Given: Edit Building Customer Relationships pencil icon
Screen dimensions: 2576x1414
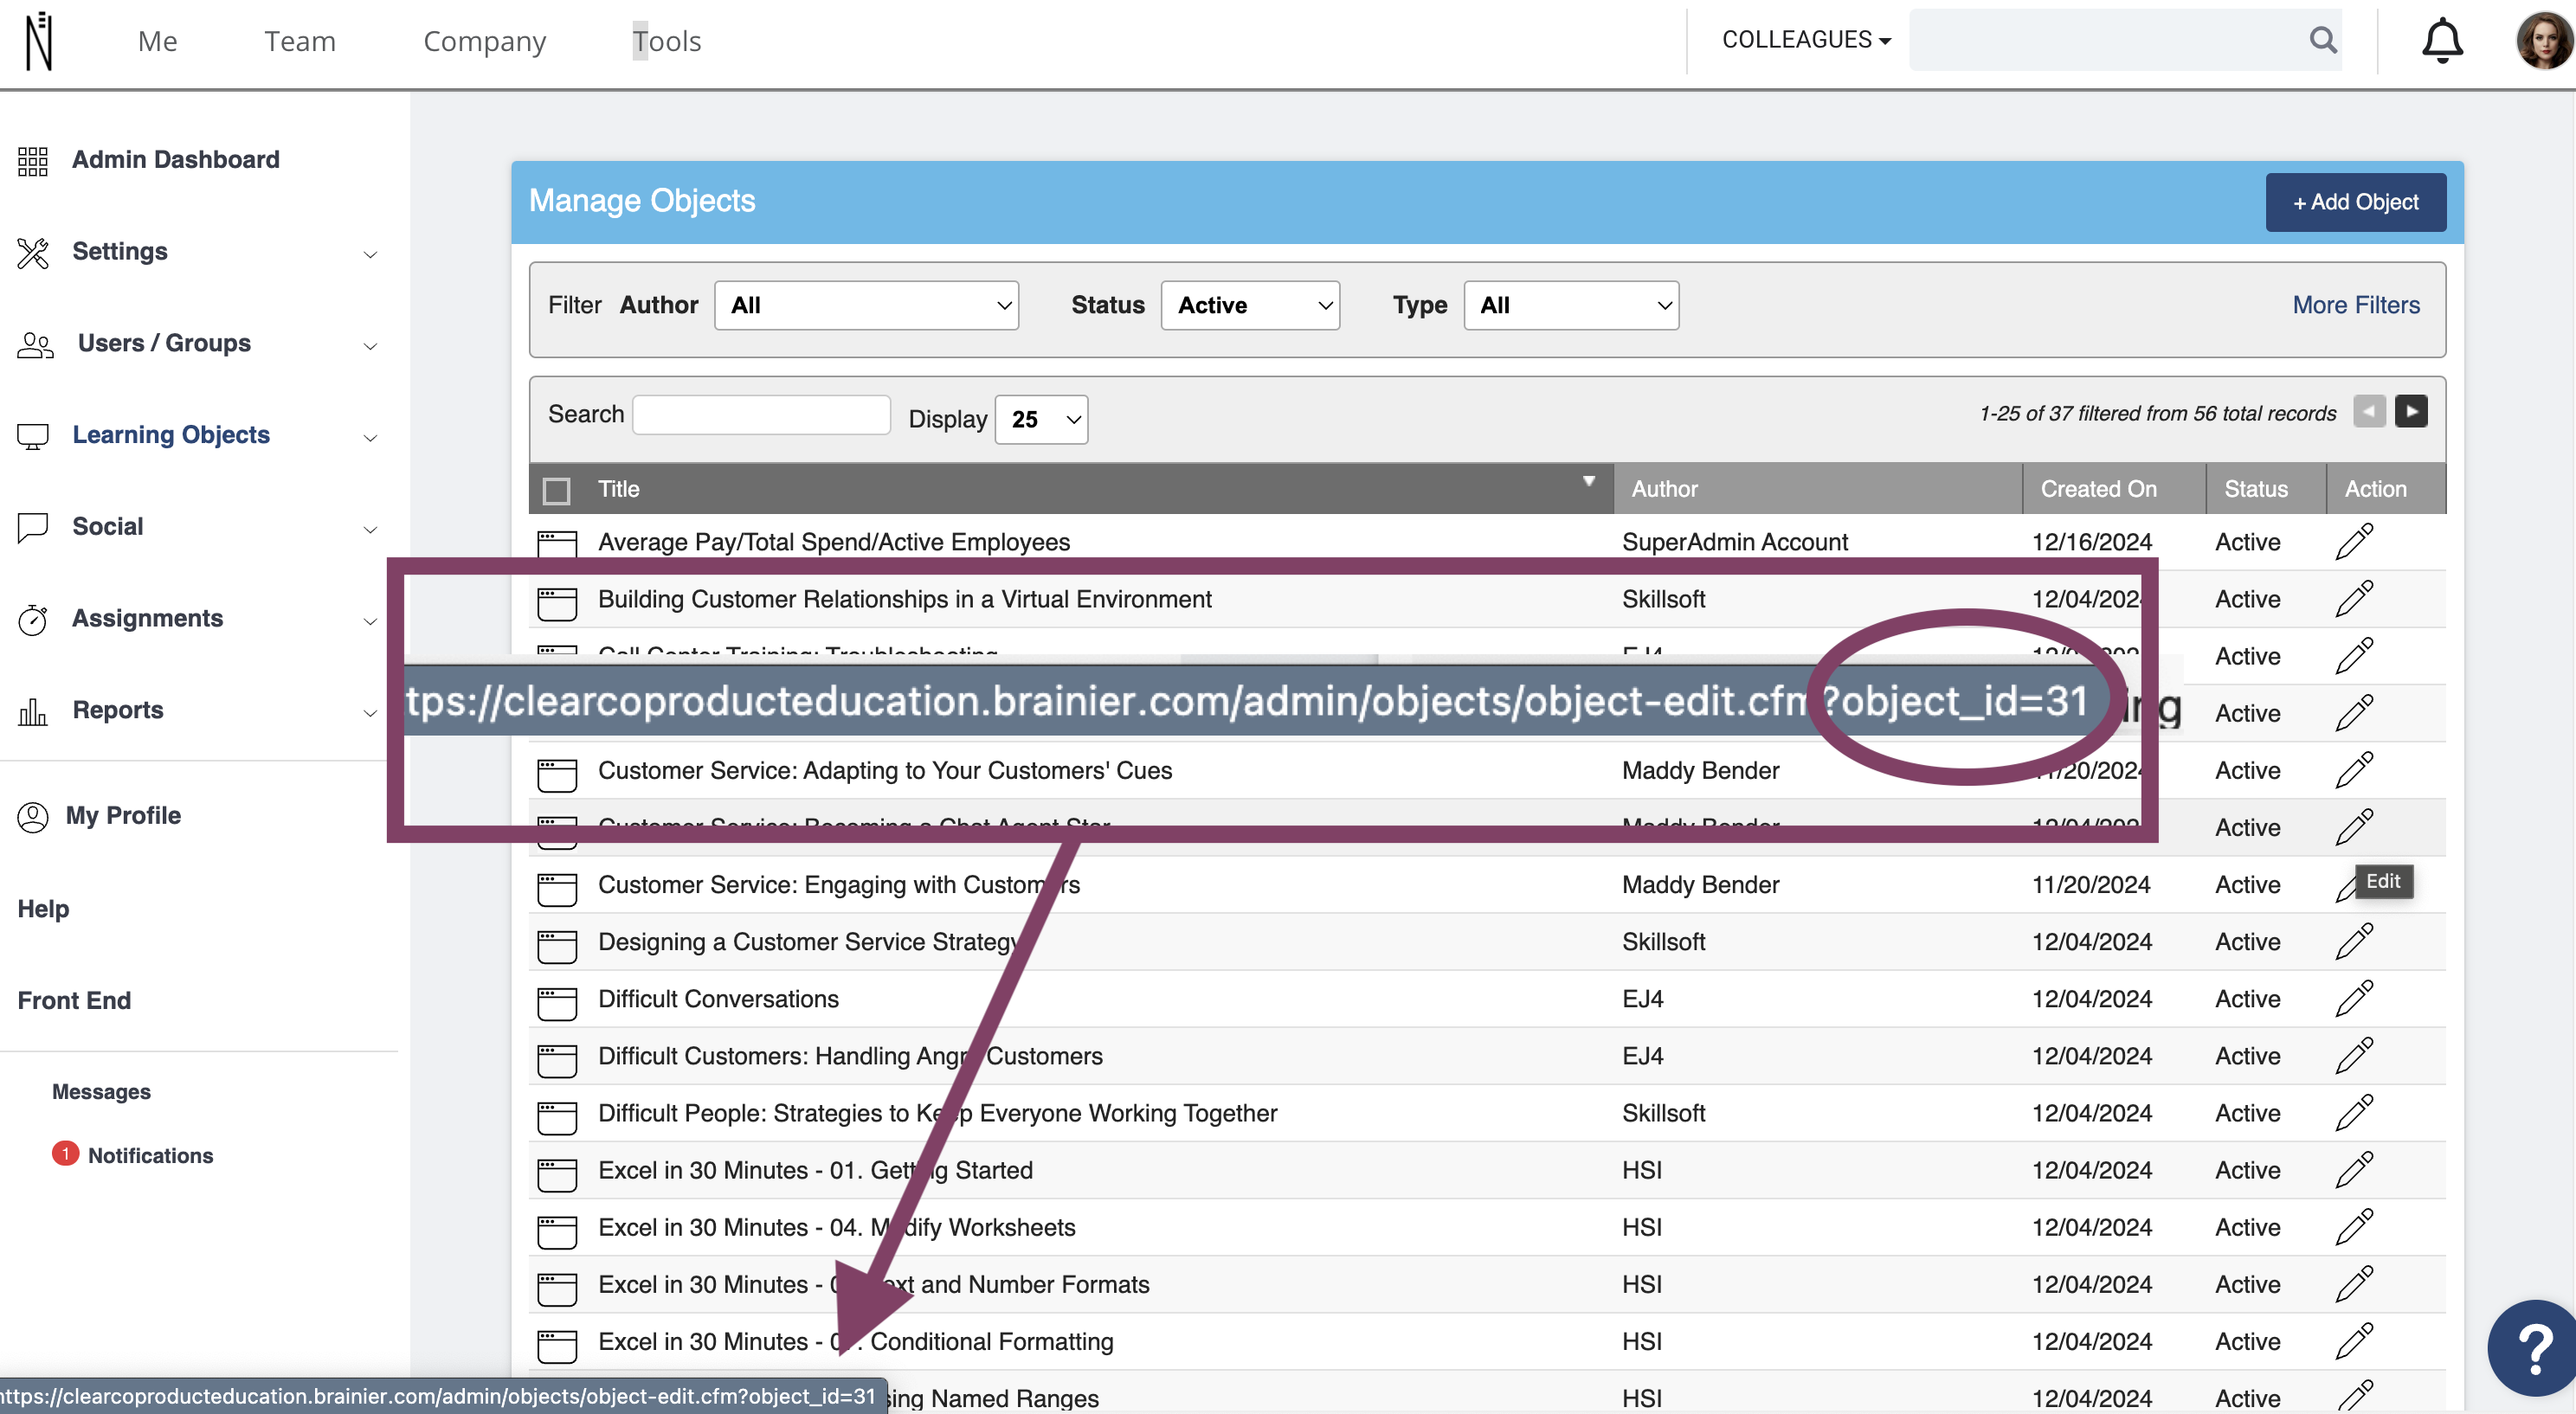Looking at the screenshot, I should (2354, 598).
